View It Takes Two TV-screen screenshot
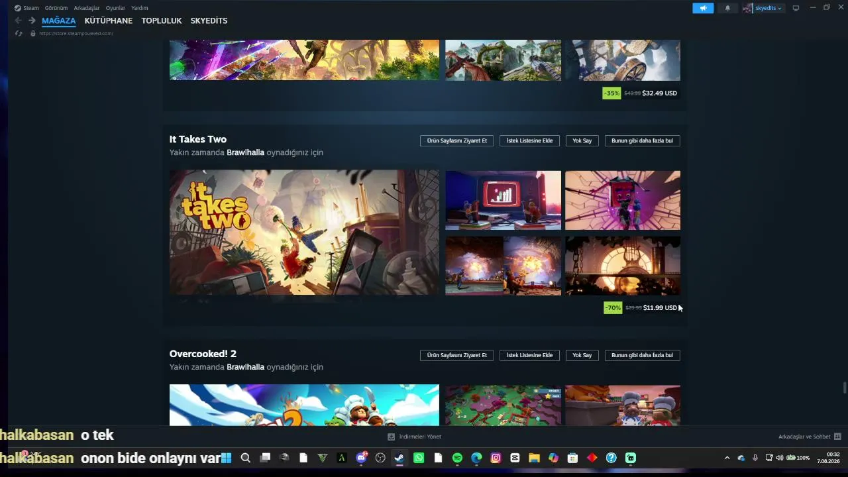848x477 pixels. point(503,200)
